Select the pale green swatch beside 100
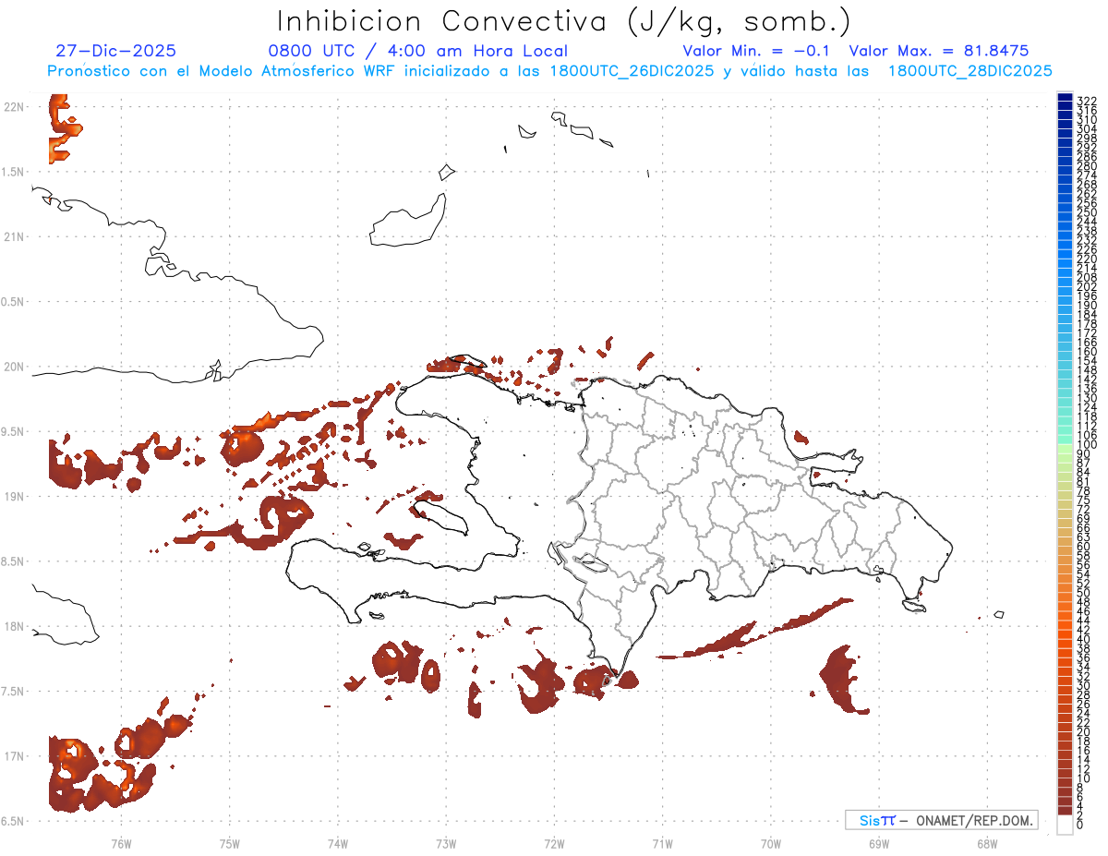1108x856 pixels. (x=1065, y=449)
